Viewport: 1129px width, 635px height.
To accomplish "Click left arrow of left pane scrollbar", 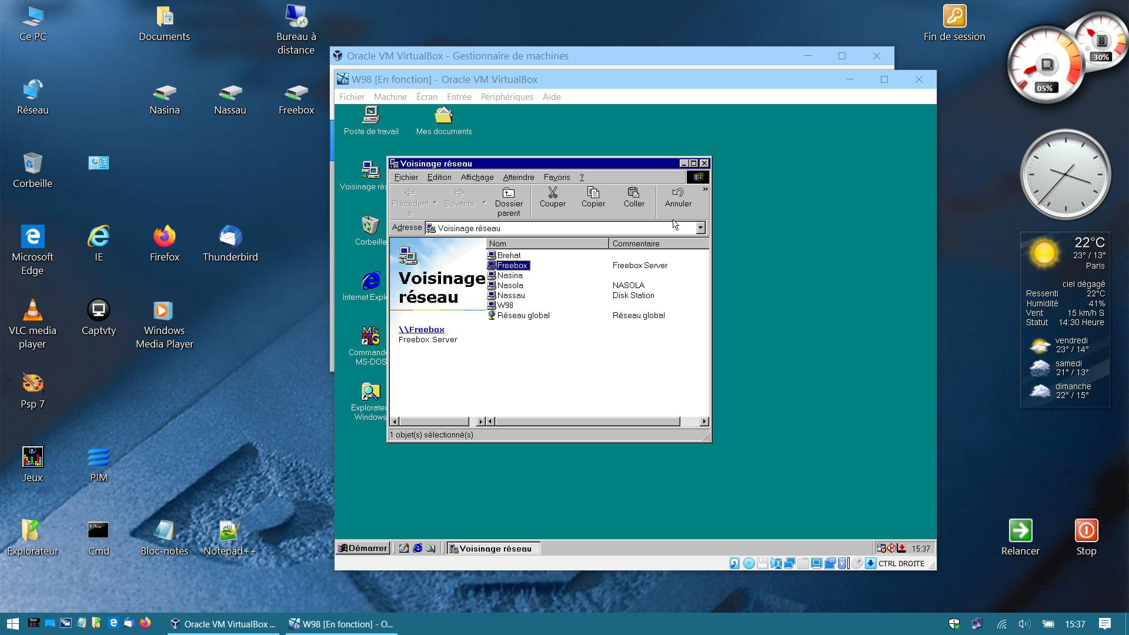I will (x=395, y=422).
